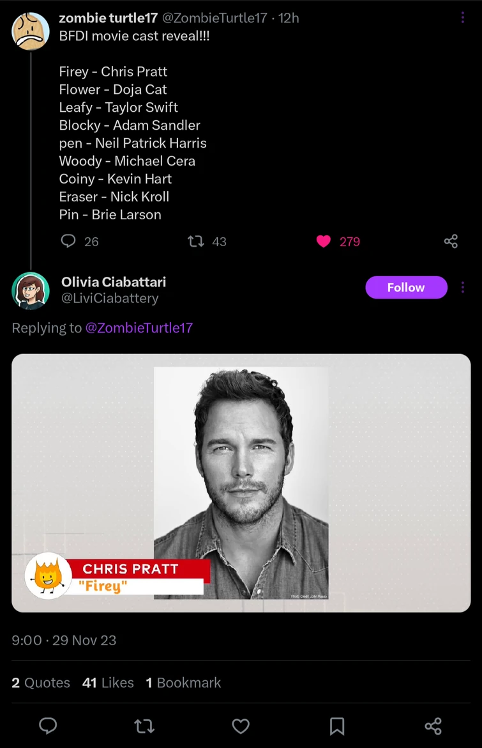This screenshot has width=482, height=748.
Task: Open zombie turtle17's profile avatar
Action: pos(31,31)
